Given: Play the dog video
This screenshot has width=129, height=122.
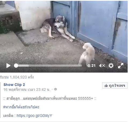Looking at the screenshot, I should (x=8, y=66).
